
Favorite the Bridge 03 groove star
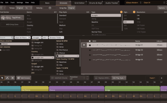click(90, 55)
